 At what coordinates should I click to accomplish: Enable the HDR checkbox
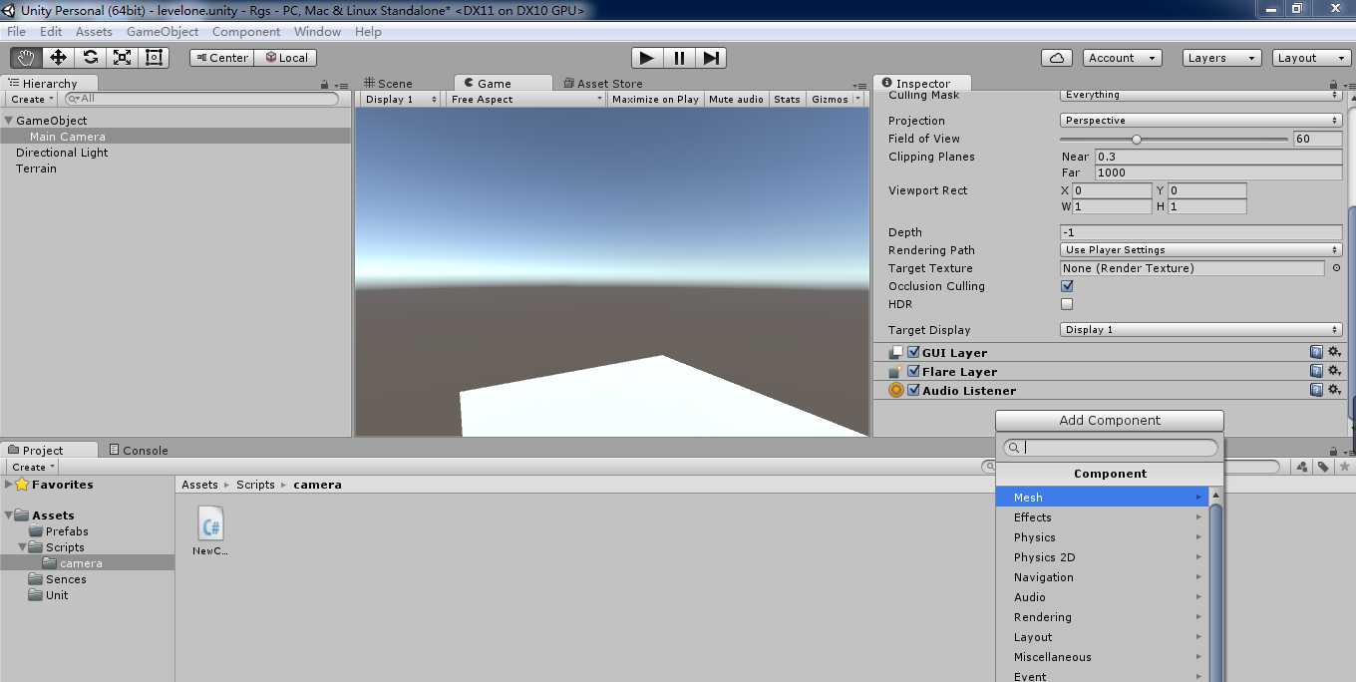(x=1067, y=304)
